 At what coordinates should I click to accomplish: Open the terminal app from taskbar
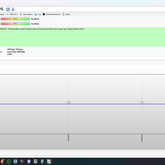[x=22, y=162]
